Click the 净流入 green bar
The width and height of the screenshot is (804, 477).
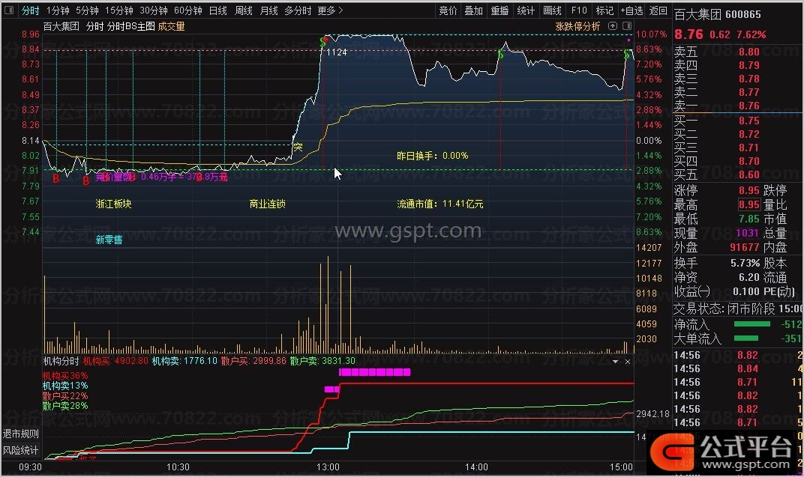click(x=751, y=324)
